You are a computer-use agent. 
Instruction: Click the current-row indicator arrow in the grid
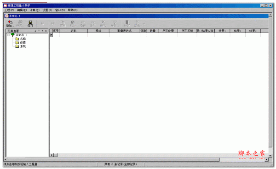51,35
